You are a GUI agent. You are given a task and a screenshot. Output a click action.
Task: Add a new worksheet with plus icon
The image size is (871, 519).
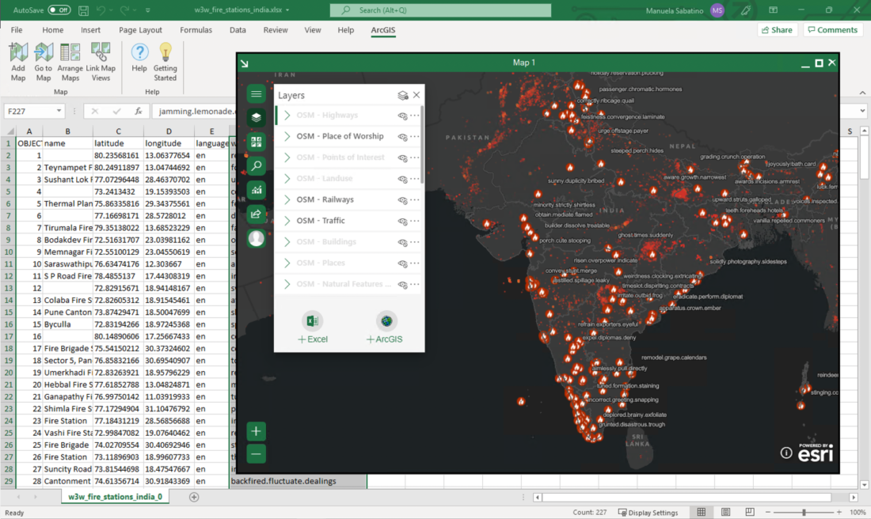pyautogui.click(x=194, y=497)
